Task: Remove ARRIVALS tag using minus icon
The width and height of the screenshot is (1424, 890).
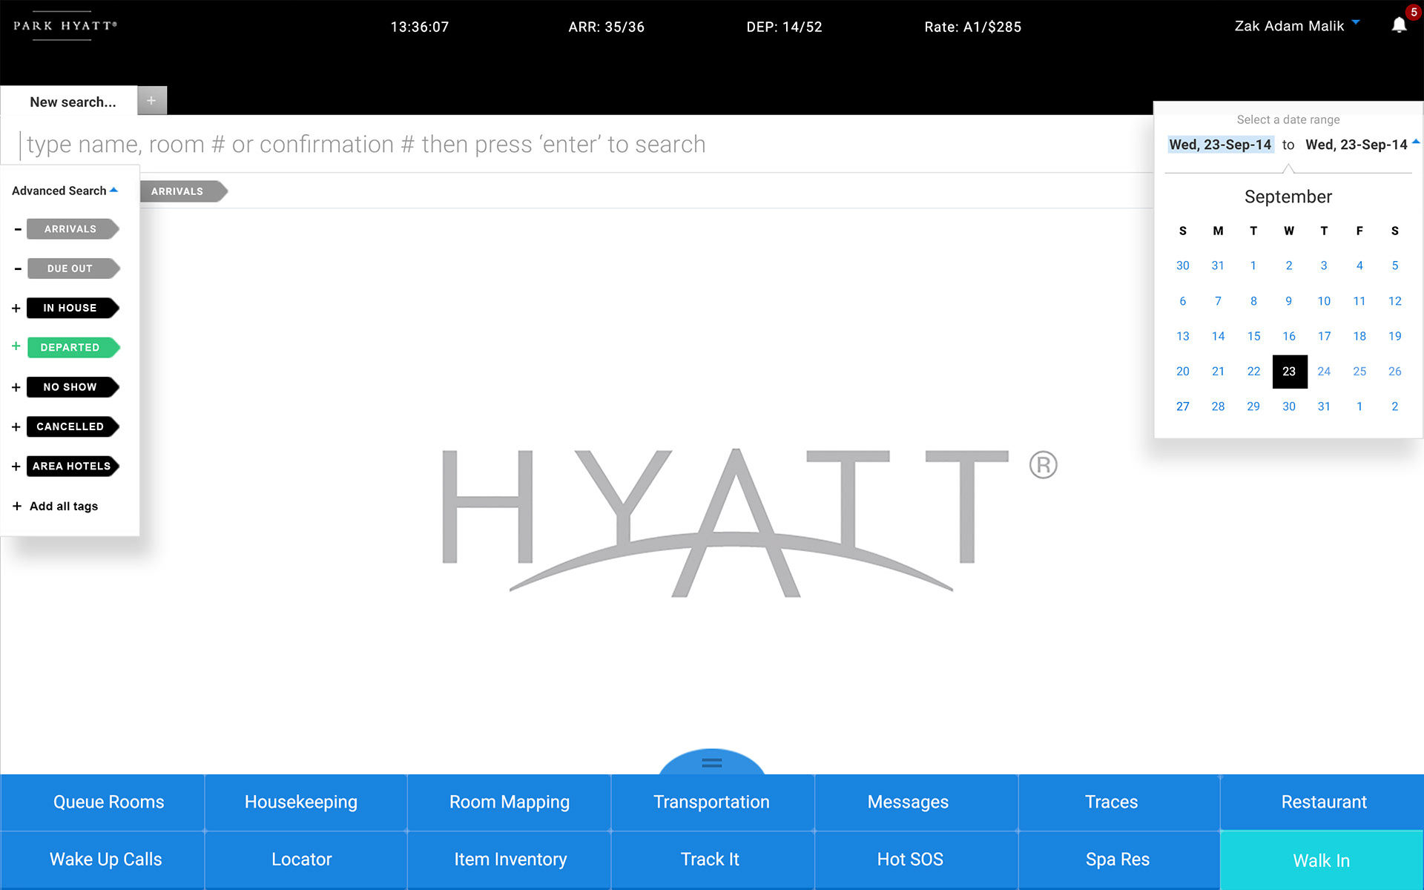Action: [17, 229]
